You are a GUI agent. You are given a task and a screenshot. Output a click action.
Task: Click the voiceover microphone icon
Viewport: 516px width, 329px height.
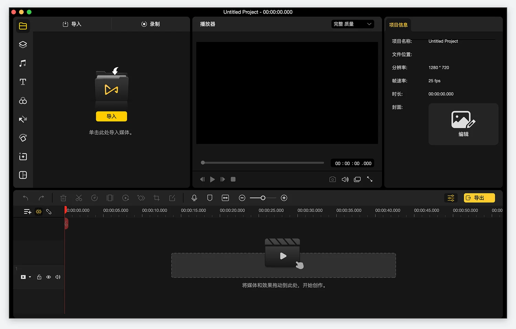point(194,198)
